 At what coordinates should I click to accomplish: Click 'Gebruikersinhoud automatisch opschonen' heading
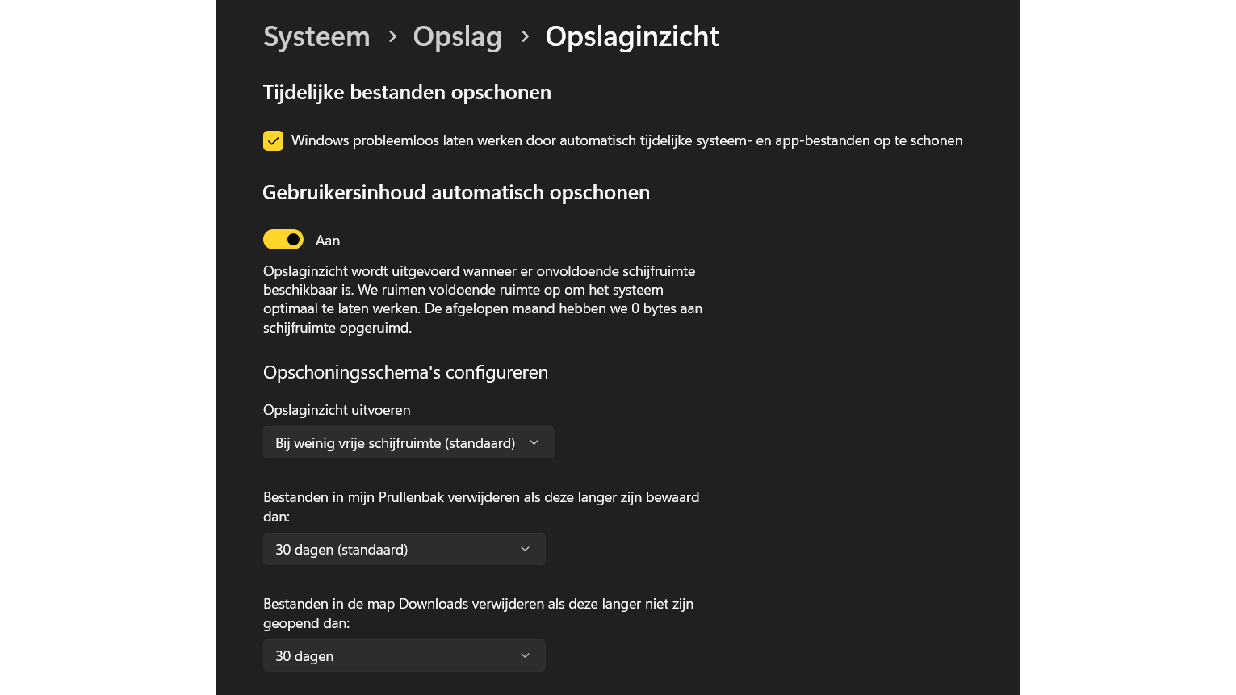(456, 193)
